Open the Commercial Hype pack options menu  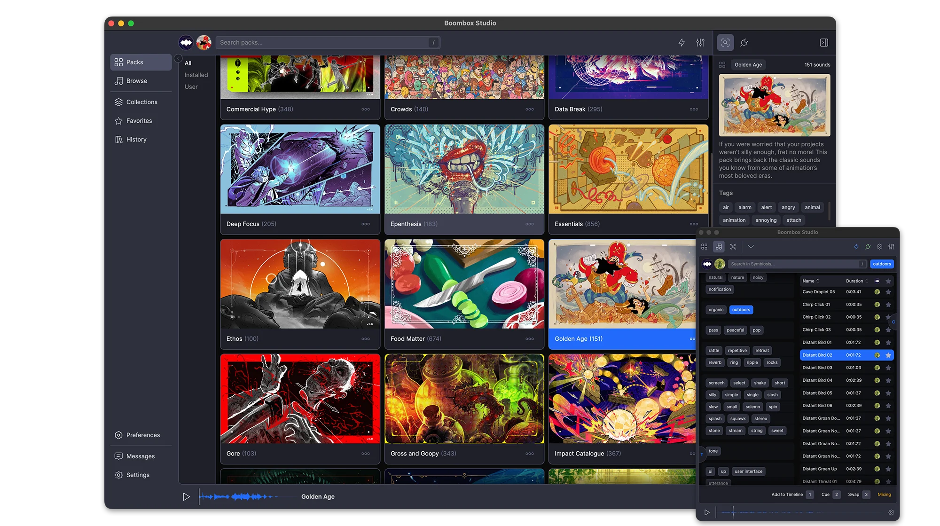pos(366,109)
